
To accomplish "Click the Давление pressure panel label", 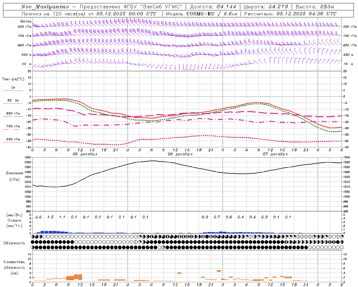I will click(x=15, y=173).
